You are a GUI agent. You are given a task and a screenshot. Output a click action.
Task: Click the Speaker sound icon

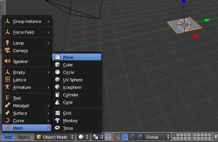[7, 61]
